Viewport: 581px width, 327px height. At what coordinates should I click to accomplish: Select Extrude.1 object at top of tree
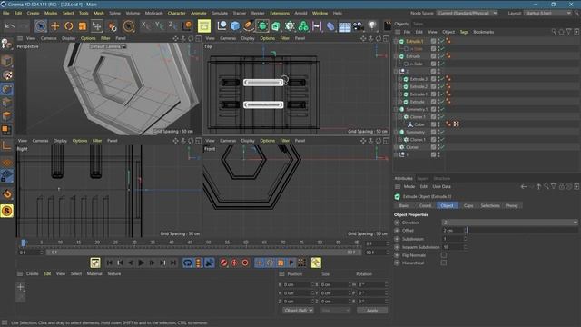[414, 41]
